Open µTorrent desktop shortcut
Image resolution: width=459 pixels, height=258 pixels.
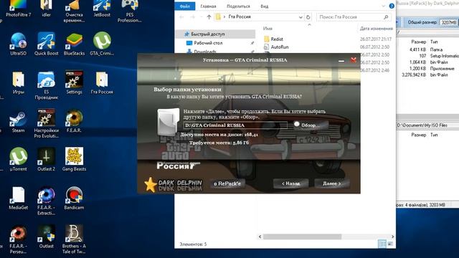18,159
